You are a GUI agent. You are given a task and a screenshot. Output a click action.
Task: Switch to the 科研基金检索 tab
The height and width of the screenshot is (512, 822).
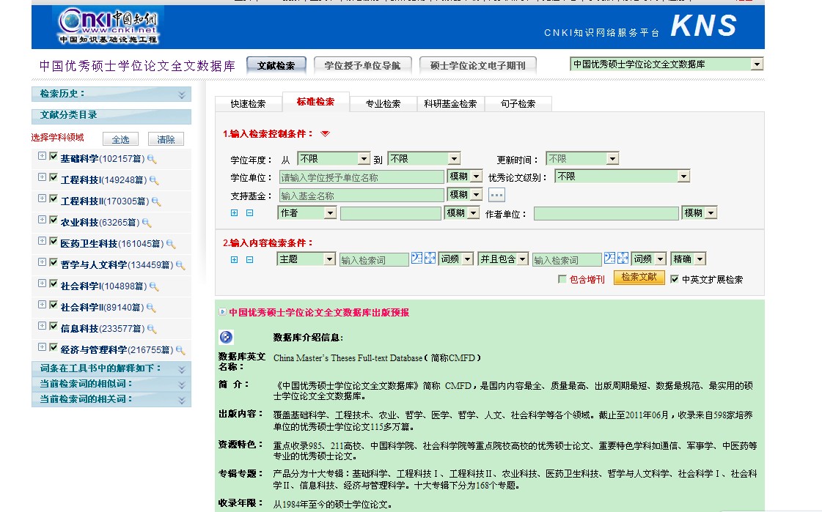(451, 104)
